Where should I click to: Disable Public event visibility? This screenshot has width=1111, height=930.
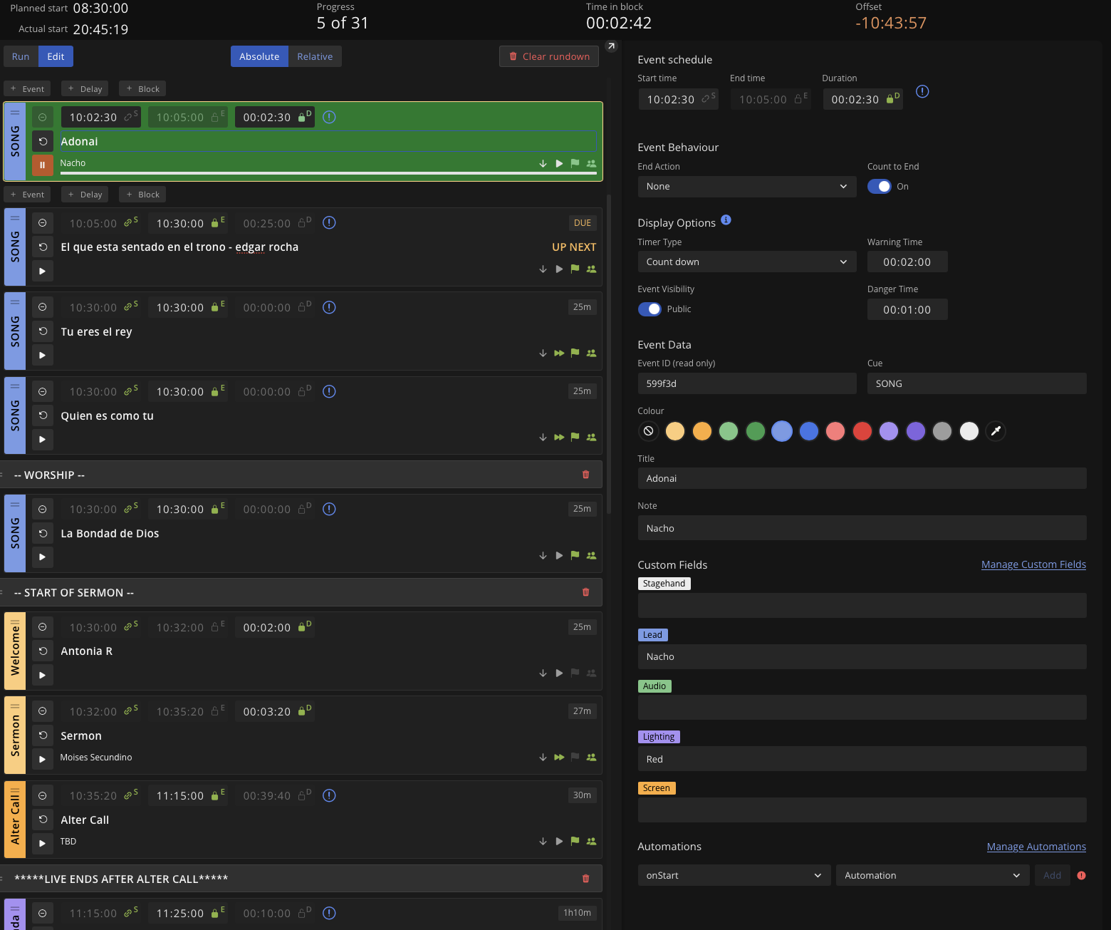pyautogui.click(x=650, y=309)
